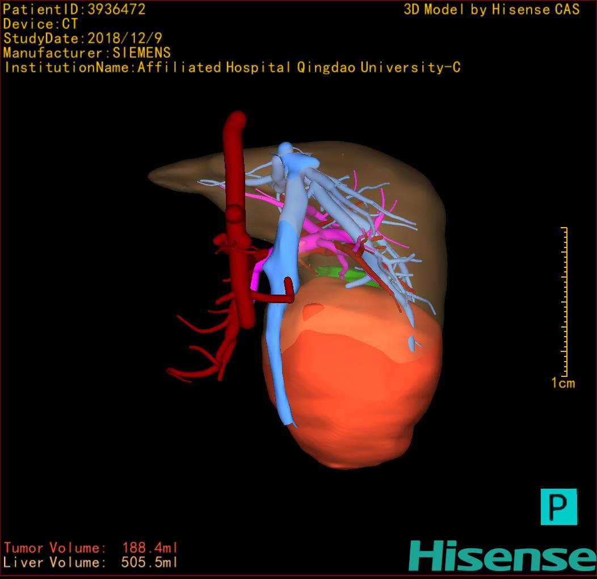Click the Liver Volume label

(x=54, y=563)
